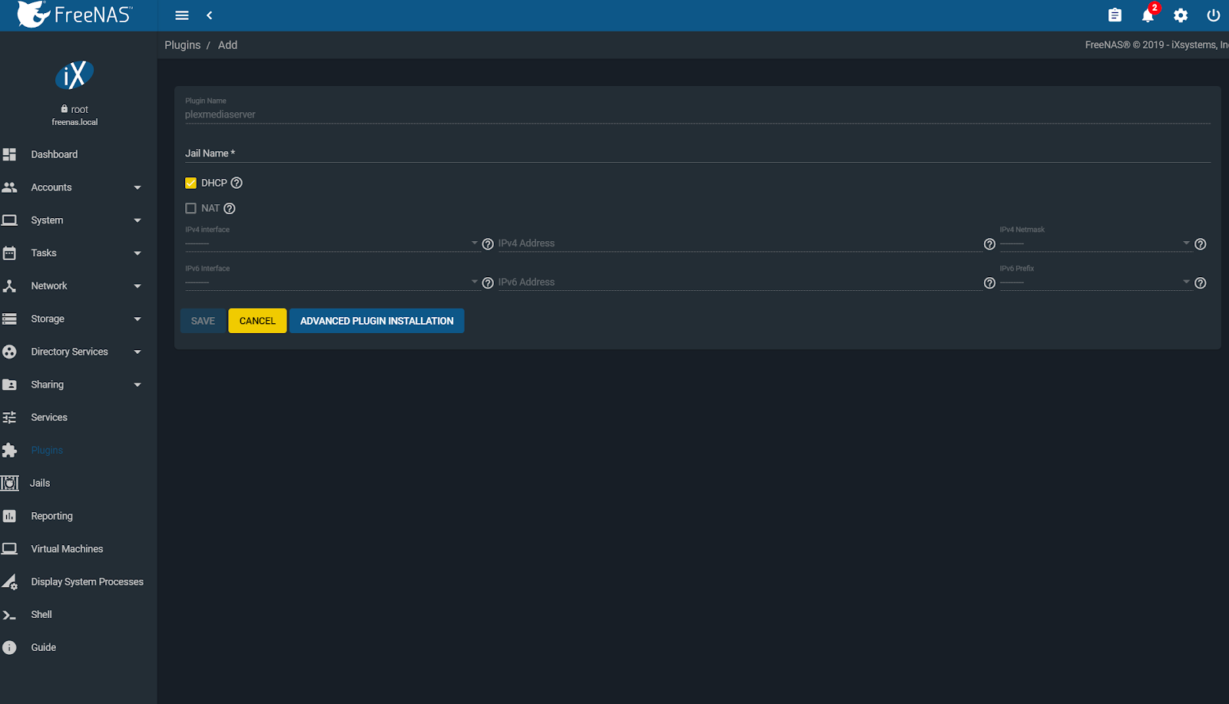This screenshot has width=1229, height=704.
Task: Click the Sharing folder icon
Action: point(9,385)
